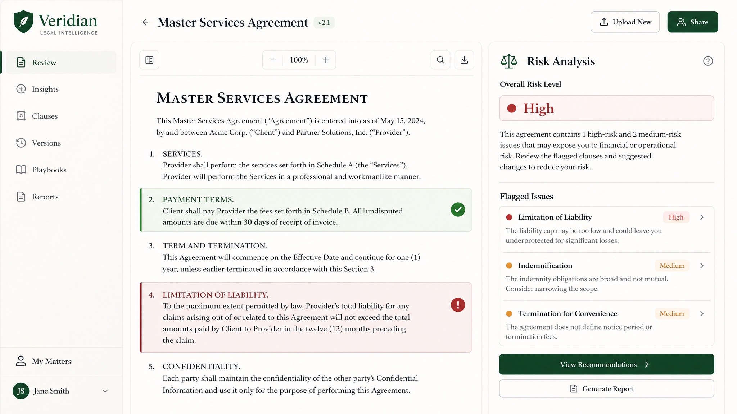
Task: Click the v2.1 version badge
Action: 324,23
